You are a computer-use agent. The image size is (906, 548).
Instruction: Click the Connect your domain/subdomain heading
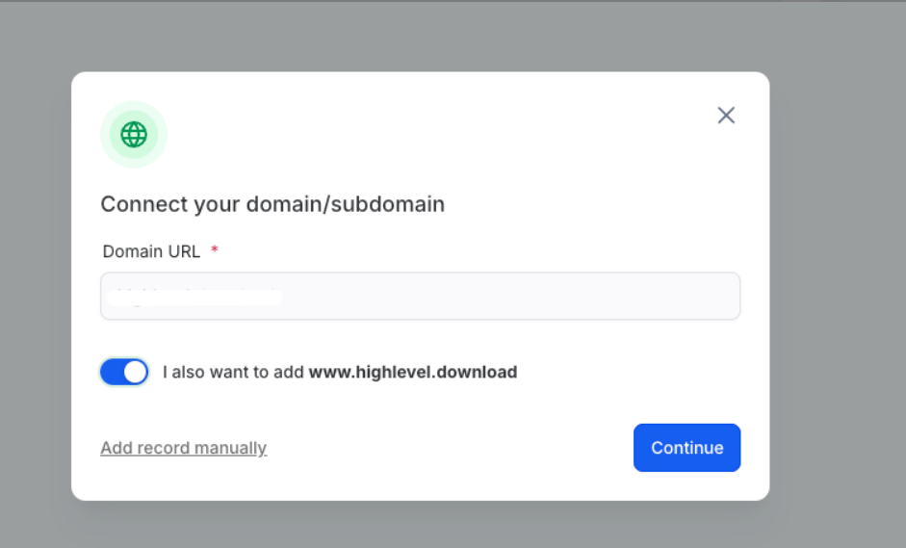272,204
